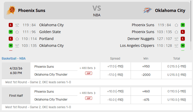
Task: Click the red L badge beside Portland
Action: (11, 39)
